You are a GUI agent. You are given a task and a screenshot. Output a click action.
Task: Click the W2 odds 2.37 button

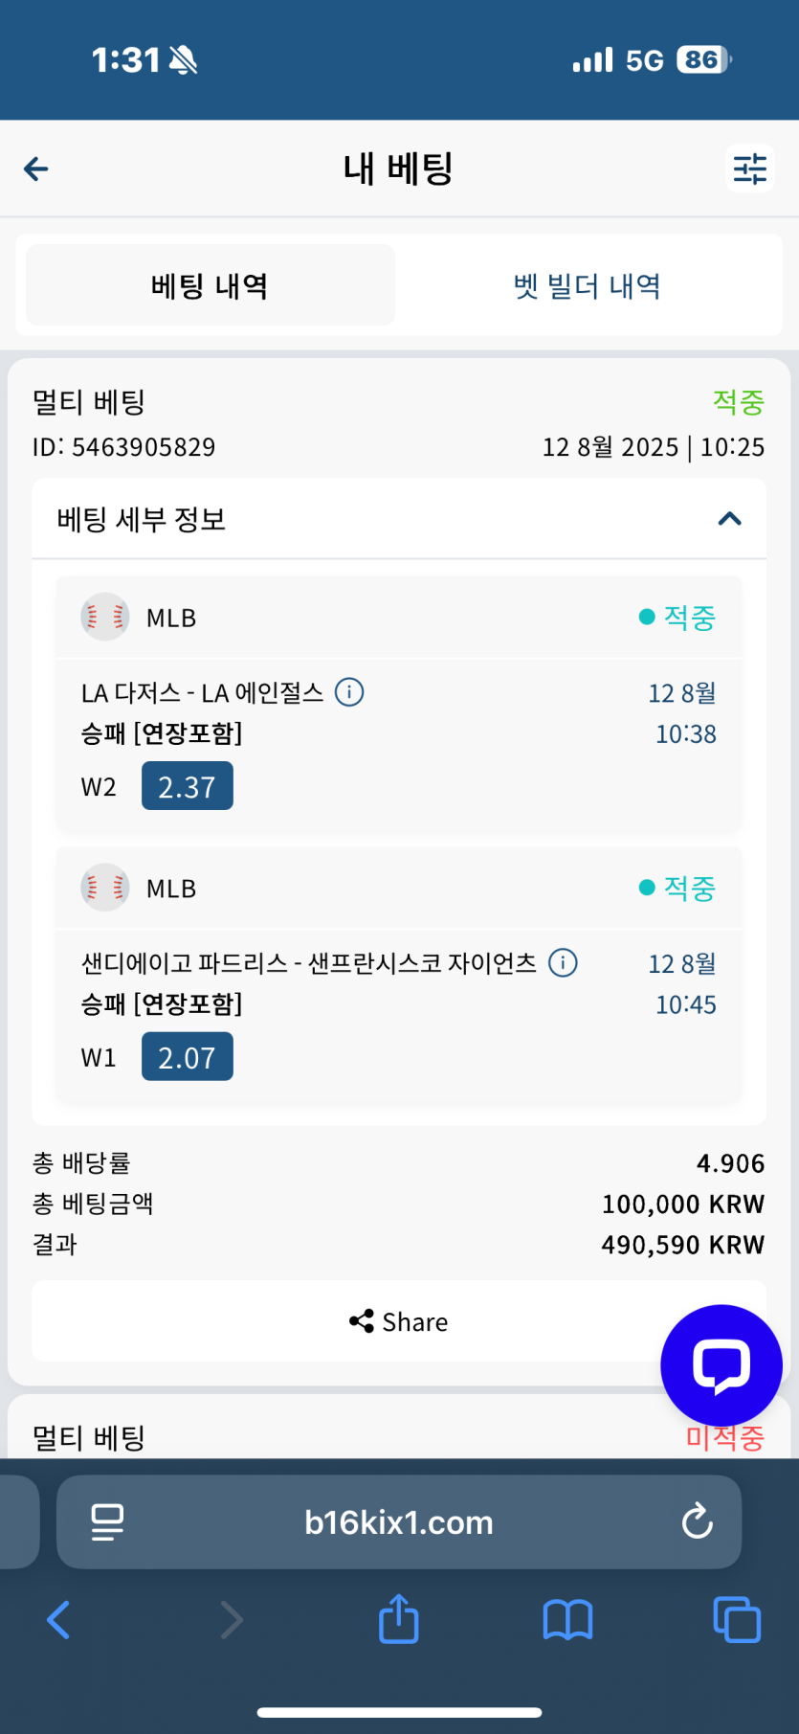pos(188,786)
